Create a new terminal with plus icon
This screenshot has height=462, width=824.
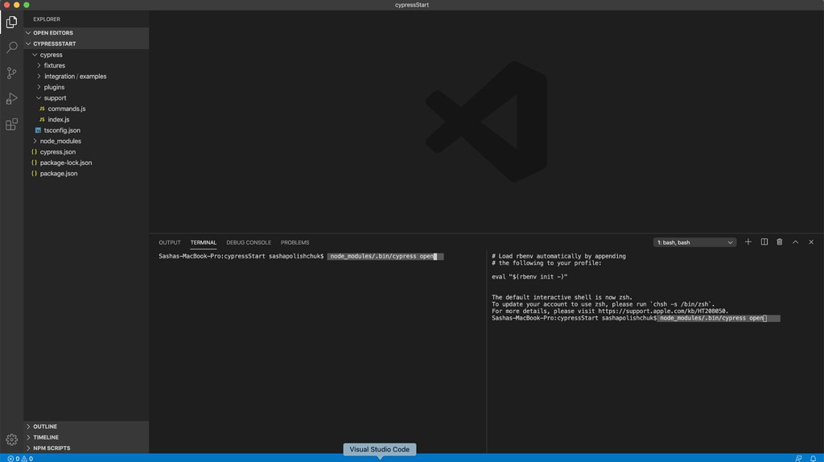(748, 242)
